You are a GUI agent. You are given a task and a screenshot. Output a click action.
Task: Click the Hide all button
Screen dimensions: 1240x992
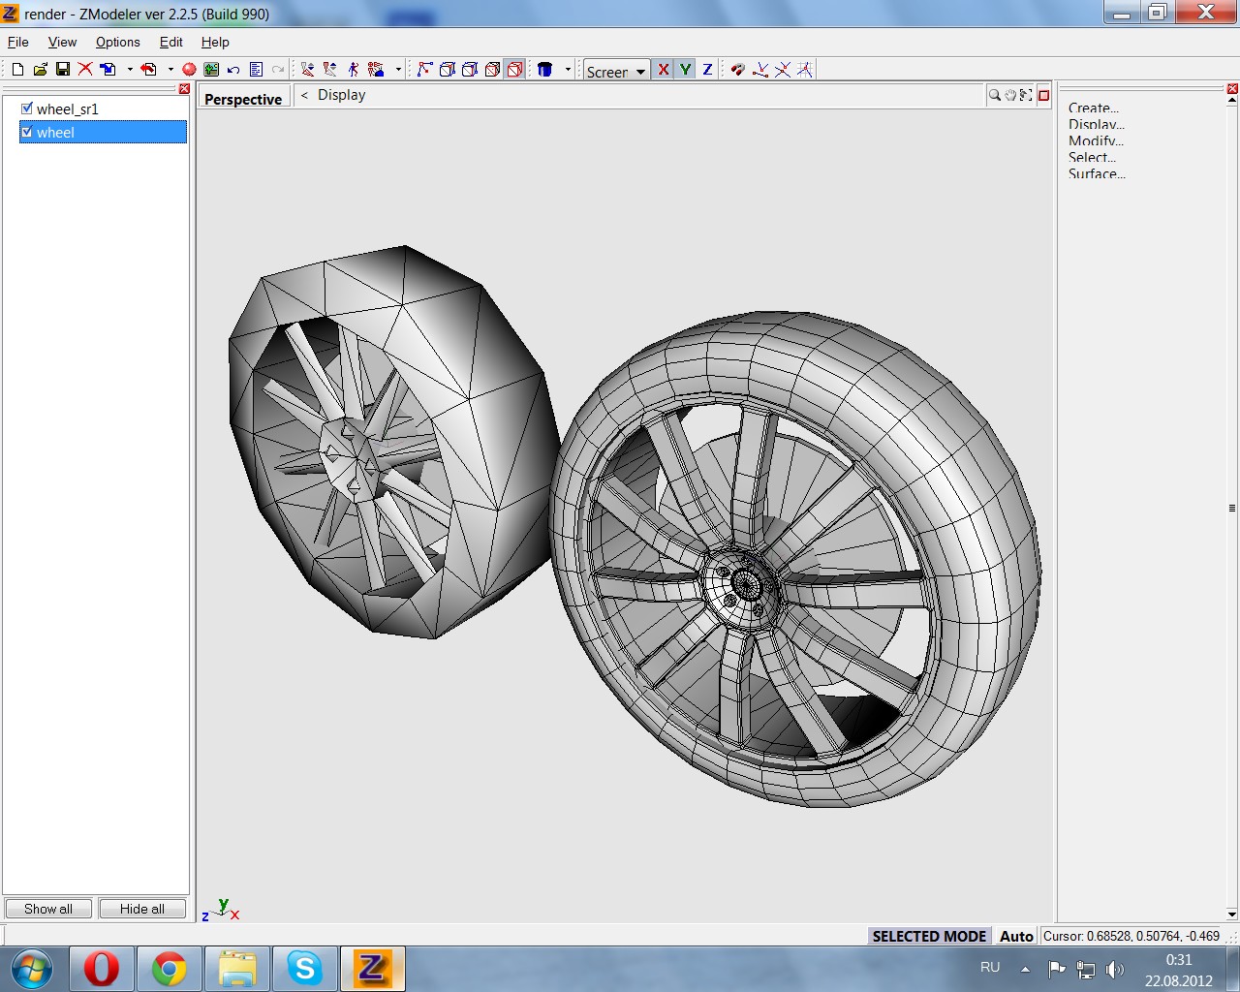point(142,909)
